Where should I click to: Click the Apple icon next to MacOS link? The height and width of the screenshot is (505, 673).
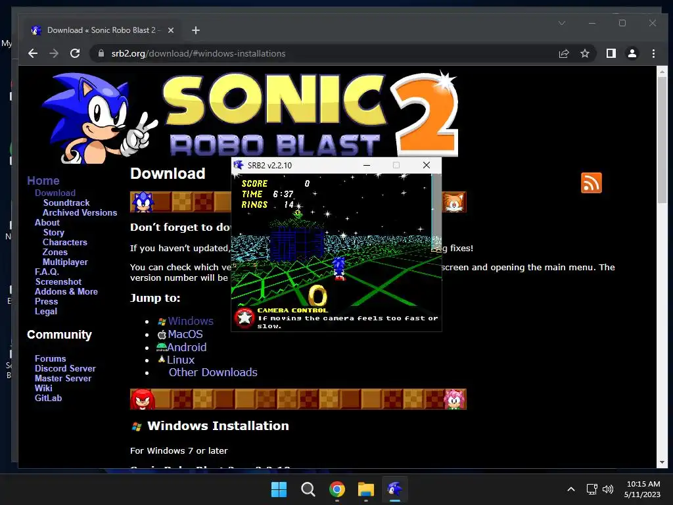tap(162, 335)
